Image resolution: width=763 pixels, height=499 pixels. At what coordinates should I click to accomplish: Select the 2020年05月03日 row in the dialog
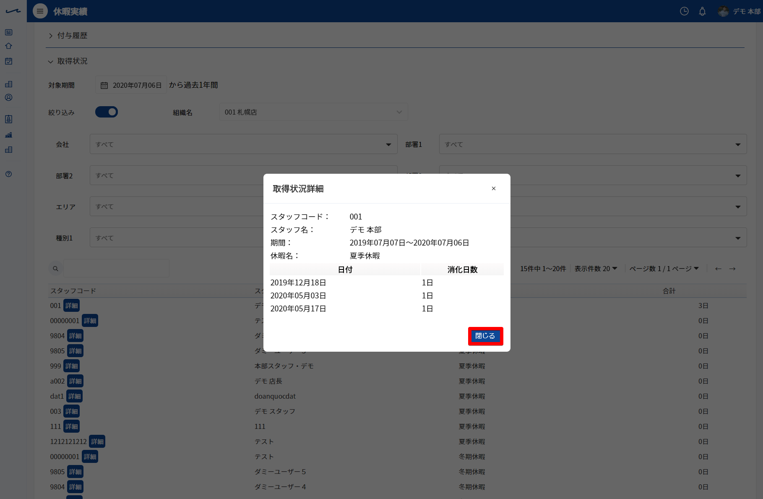click(x=386, y=296)
